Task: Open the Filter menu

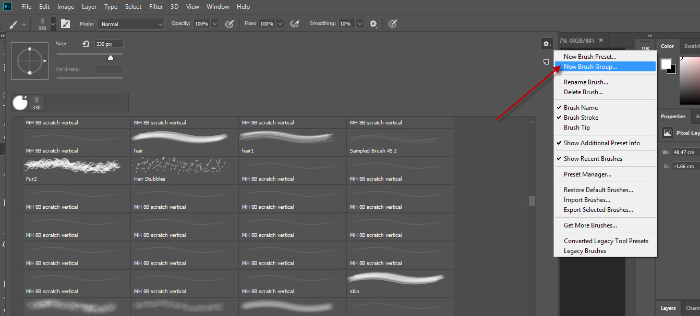Action: [x=156, y=7]
